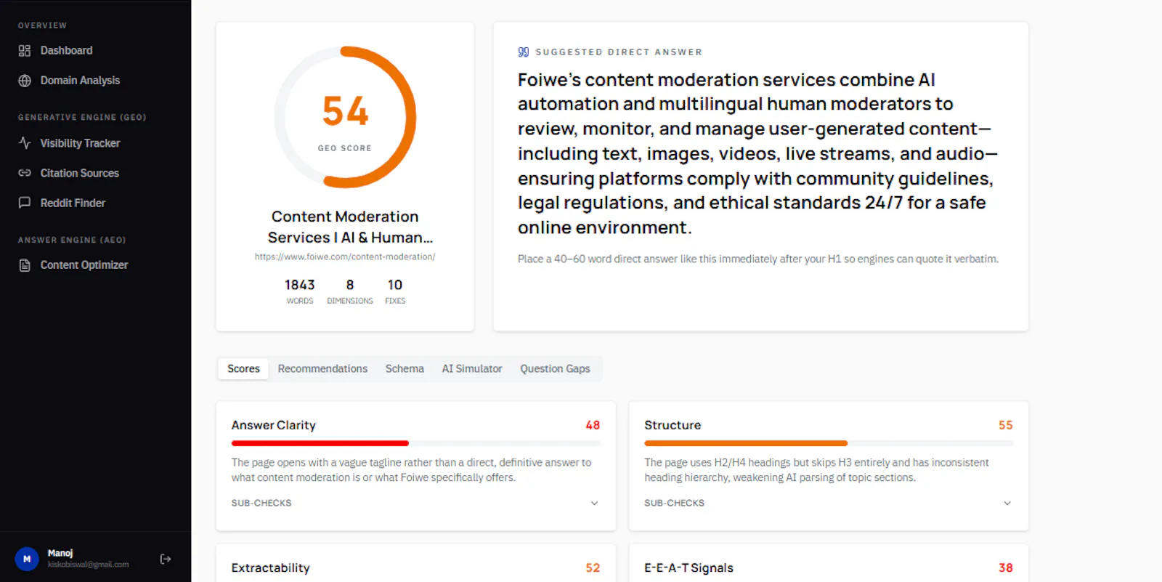Click the SUGGESTED DIRECT ANSWER label
The image size is (1162, 582).
pos(619,52)
